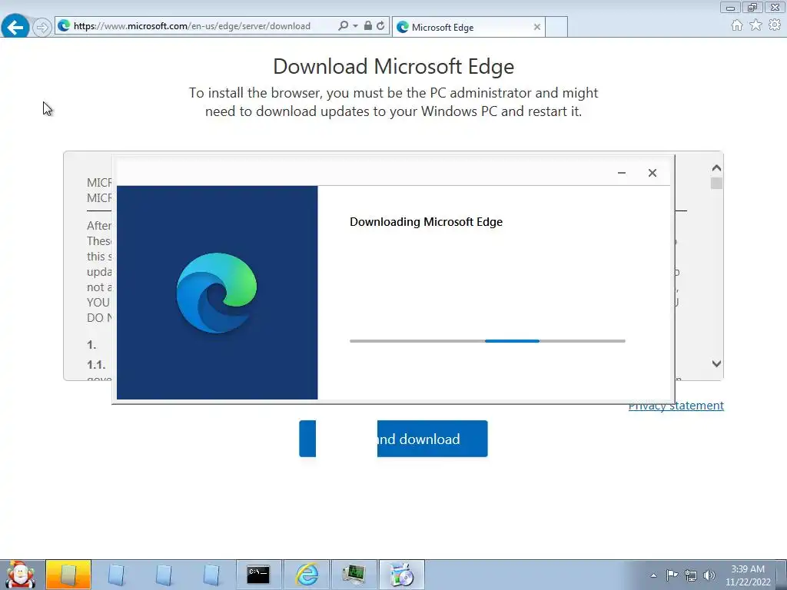This screenshot has width=787, height=590.
Task: Click the license scrollbar thumb
Action: (x=716, y=183)
